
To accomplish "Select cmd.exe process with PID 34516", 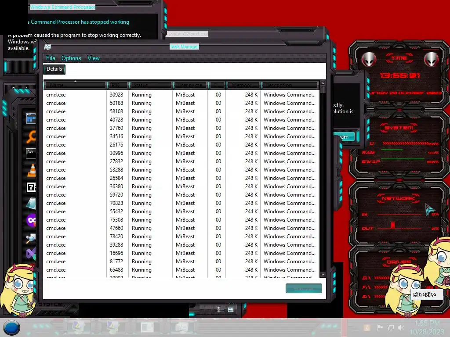I will coord(181,136).
